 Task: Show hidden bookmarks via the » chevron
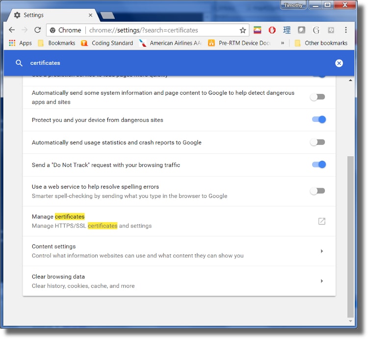282,43
